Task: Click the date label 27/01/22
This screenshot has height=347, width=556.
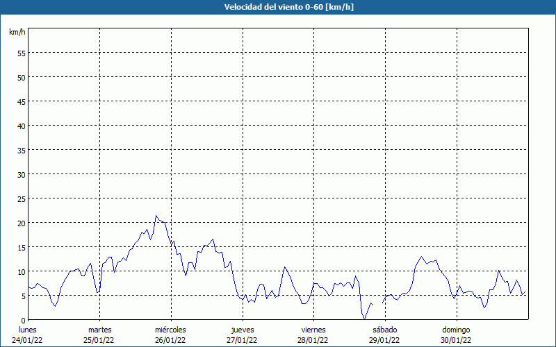Action: click(242, 340)
